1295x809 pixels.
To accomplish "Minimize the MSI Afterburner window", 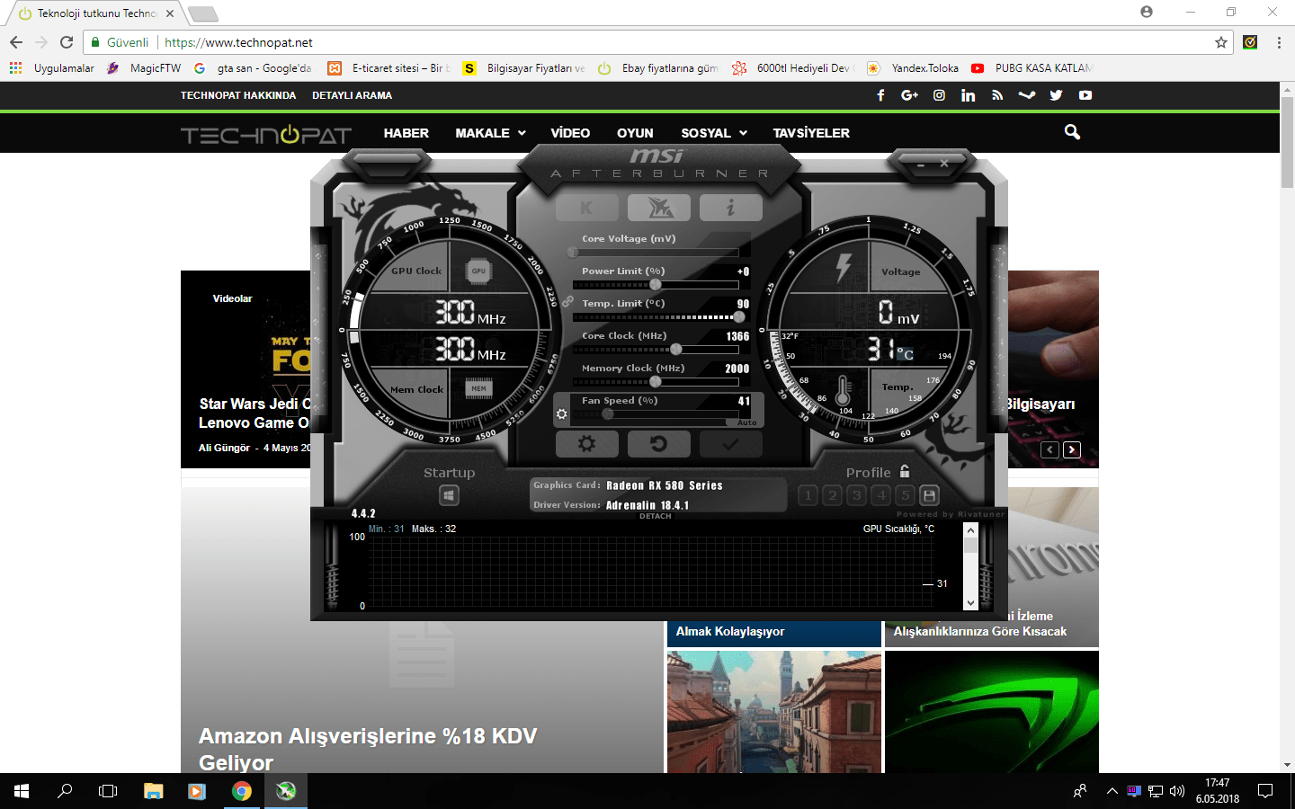I will (x=920, y=164).
